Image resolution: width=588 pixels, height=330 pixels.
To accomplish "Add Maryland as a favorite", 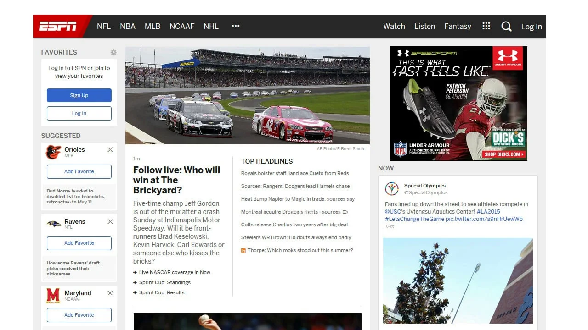I will click(79, 315).
